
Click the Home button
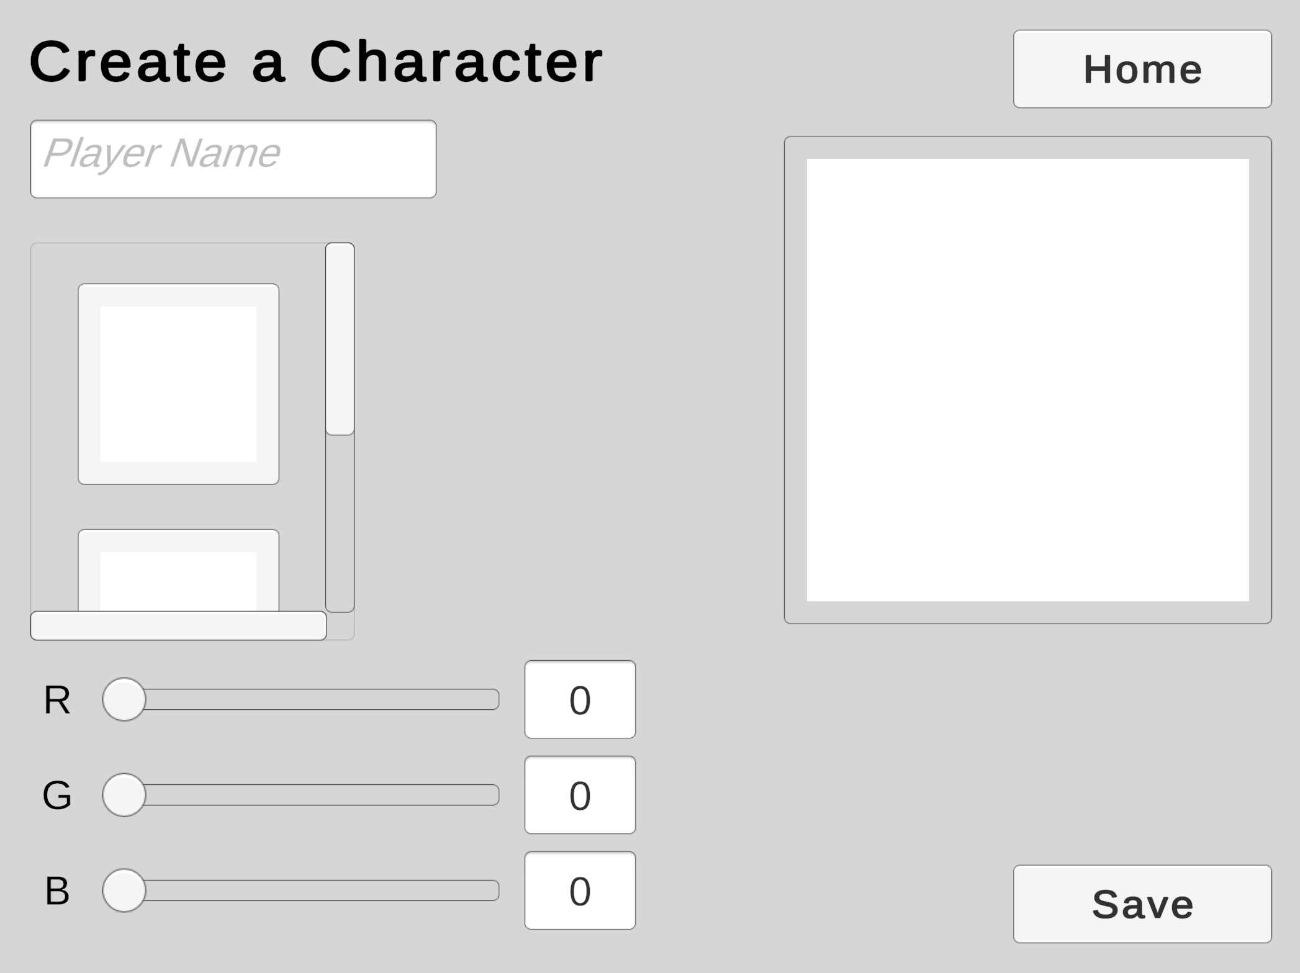1142,69
